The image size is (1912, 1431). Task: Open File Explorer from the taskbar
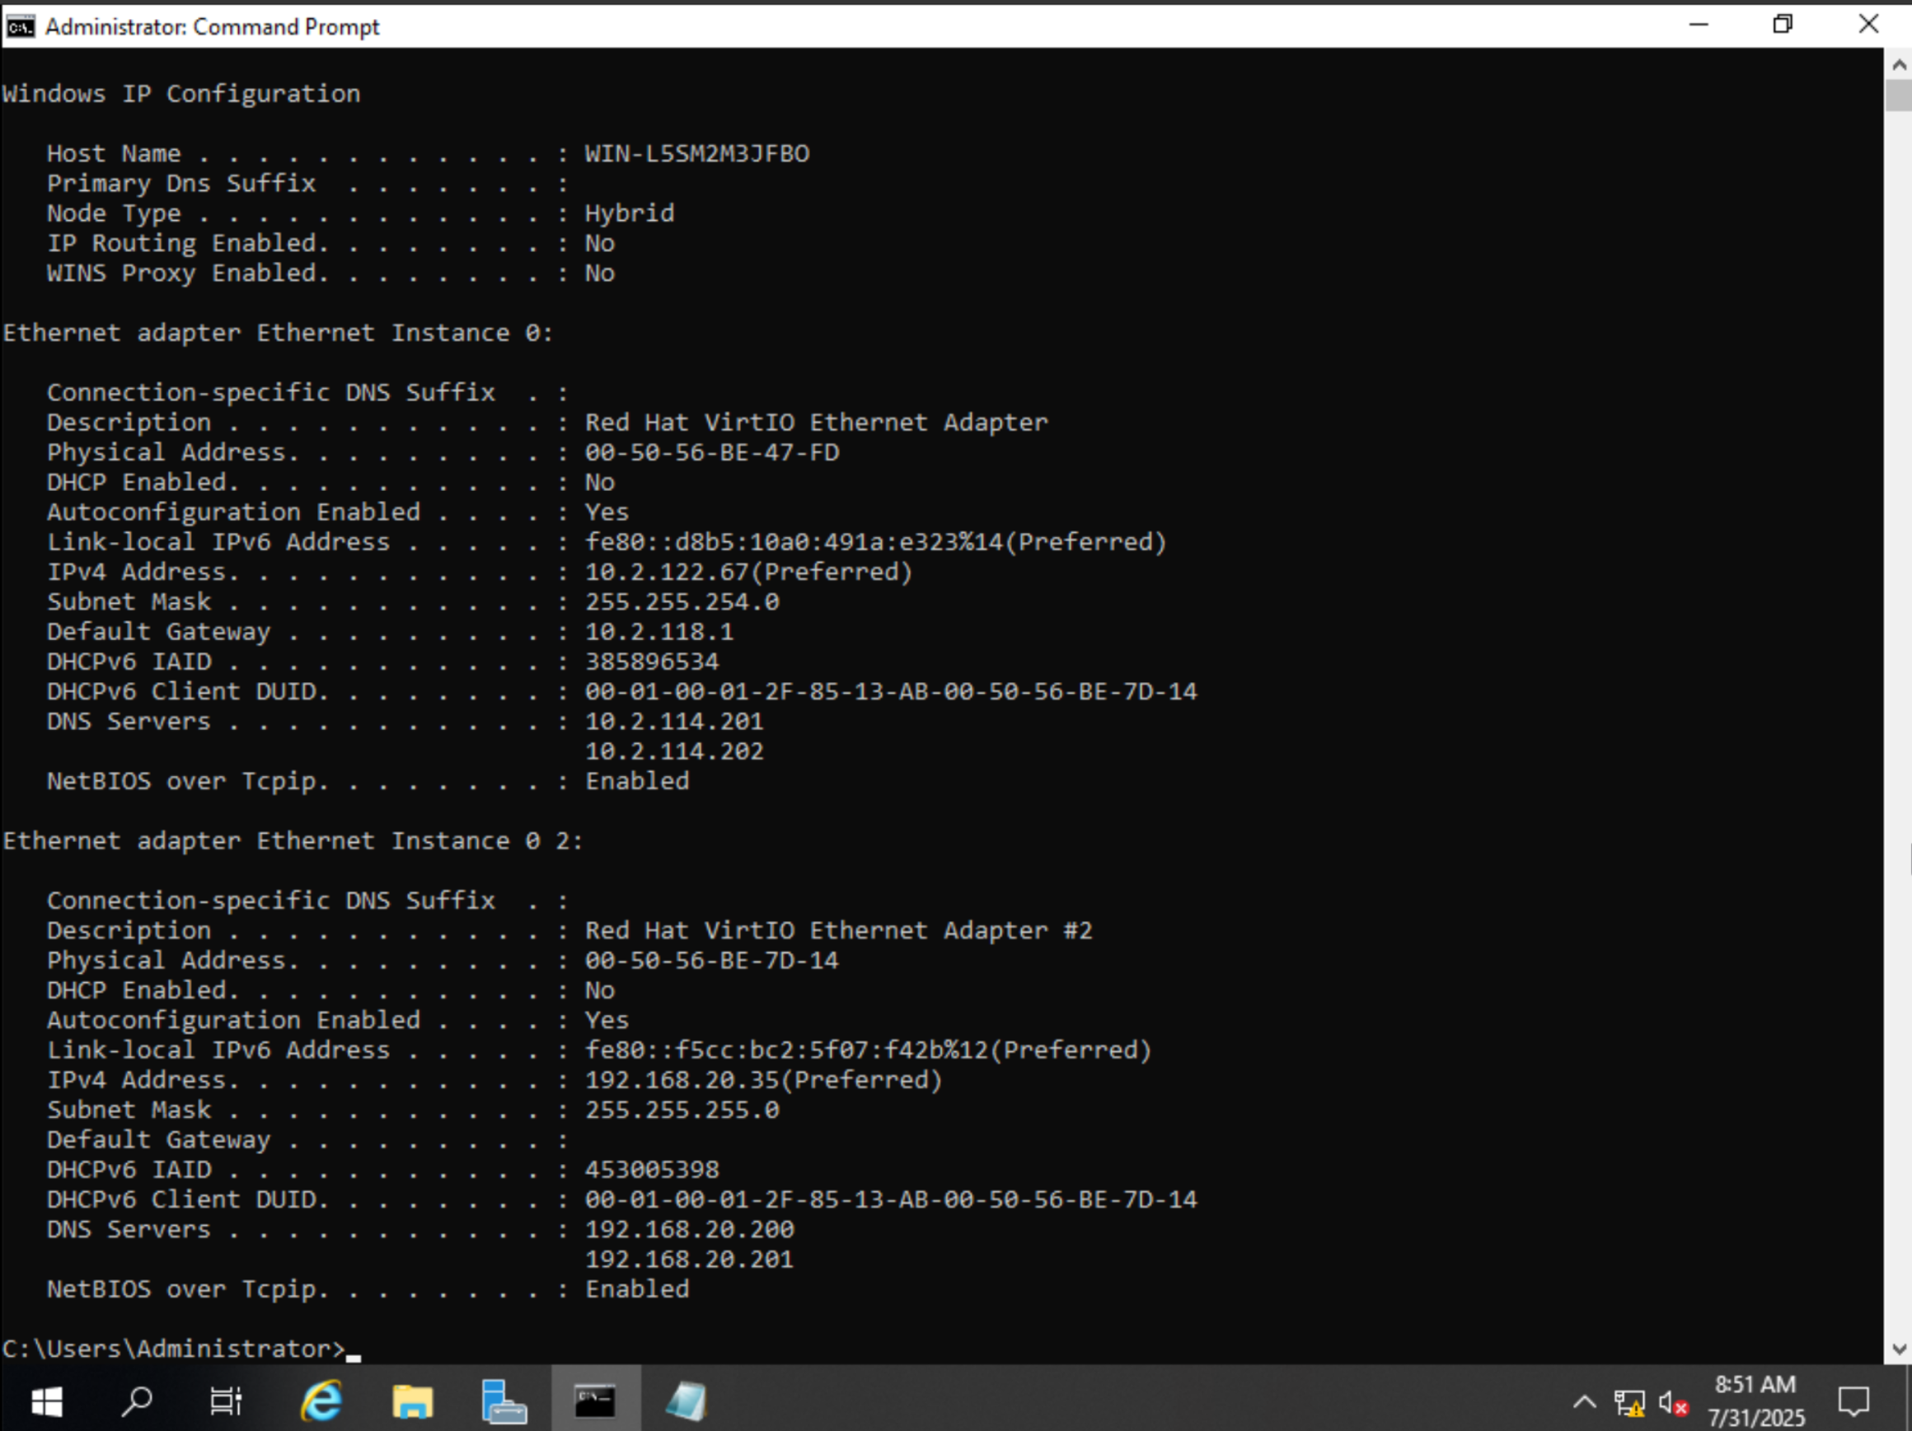coord(412,1401)
